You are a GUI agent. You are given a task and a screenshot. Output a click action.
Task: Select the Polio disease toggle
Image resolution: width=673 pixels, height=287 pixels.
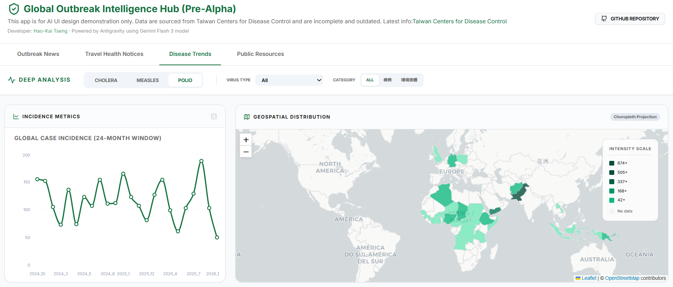click(185, 80)
